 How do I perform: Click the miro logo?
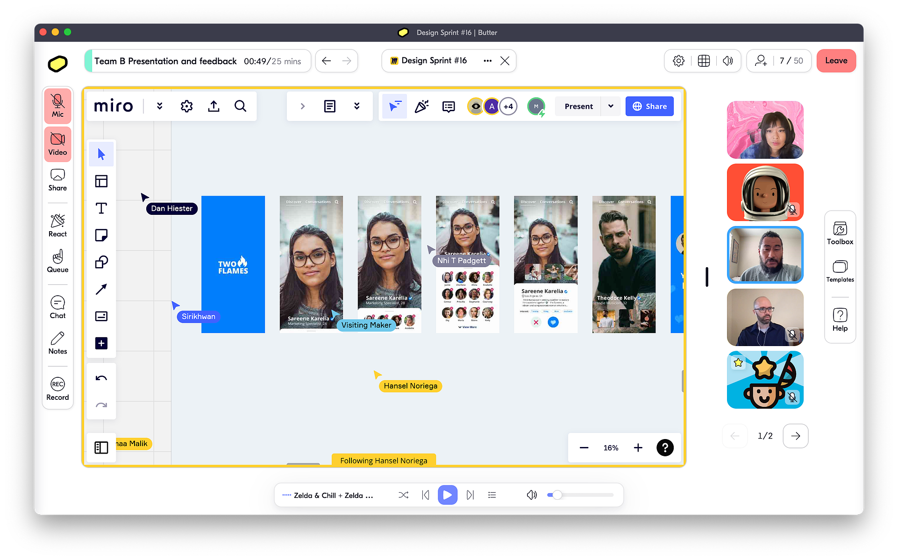[114, 106]
